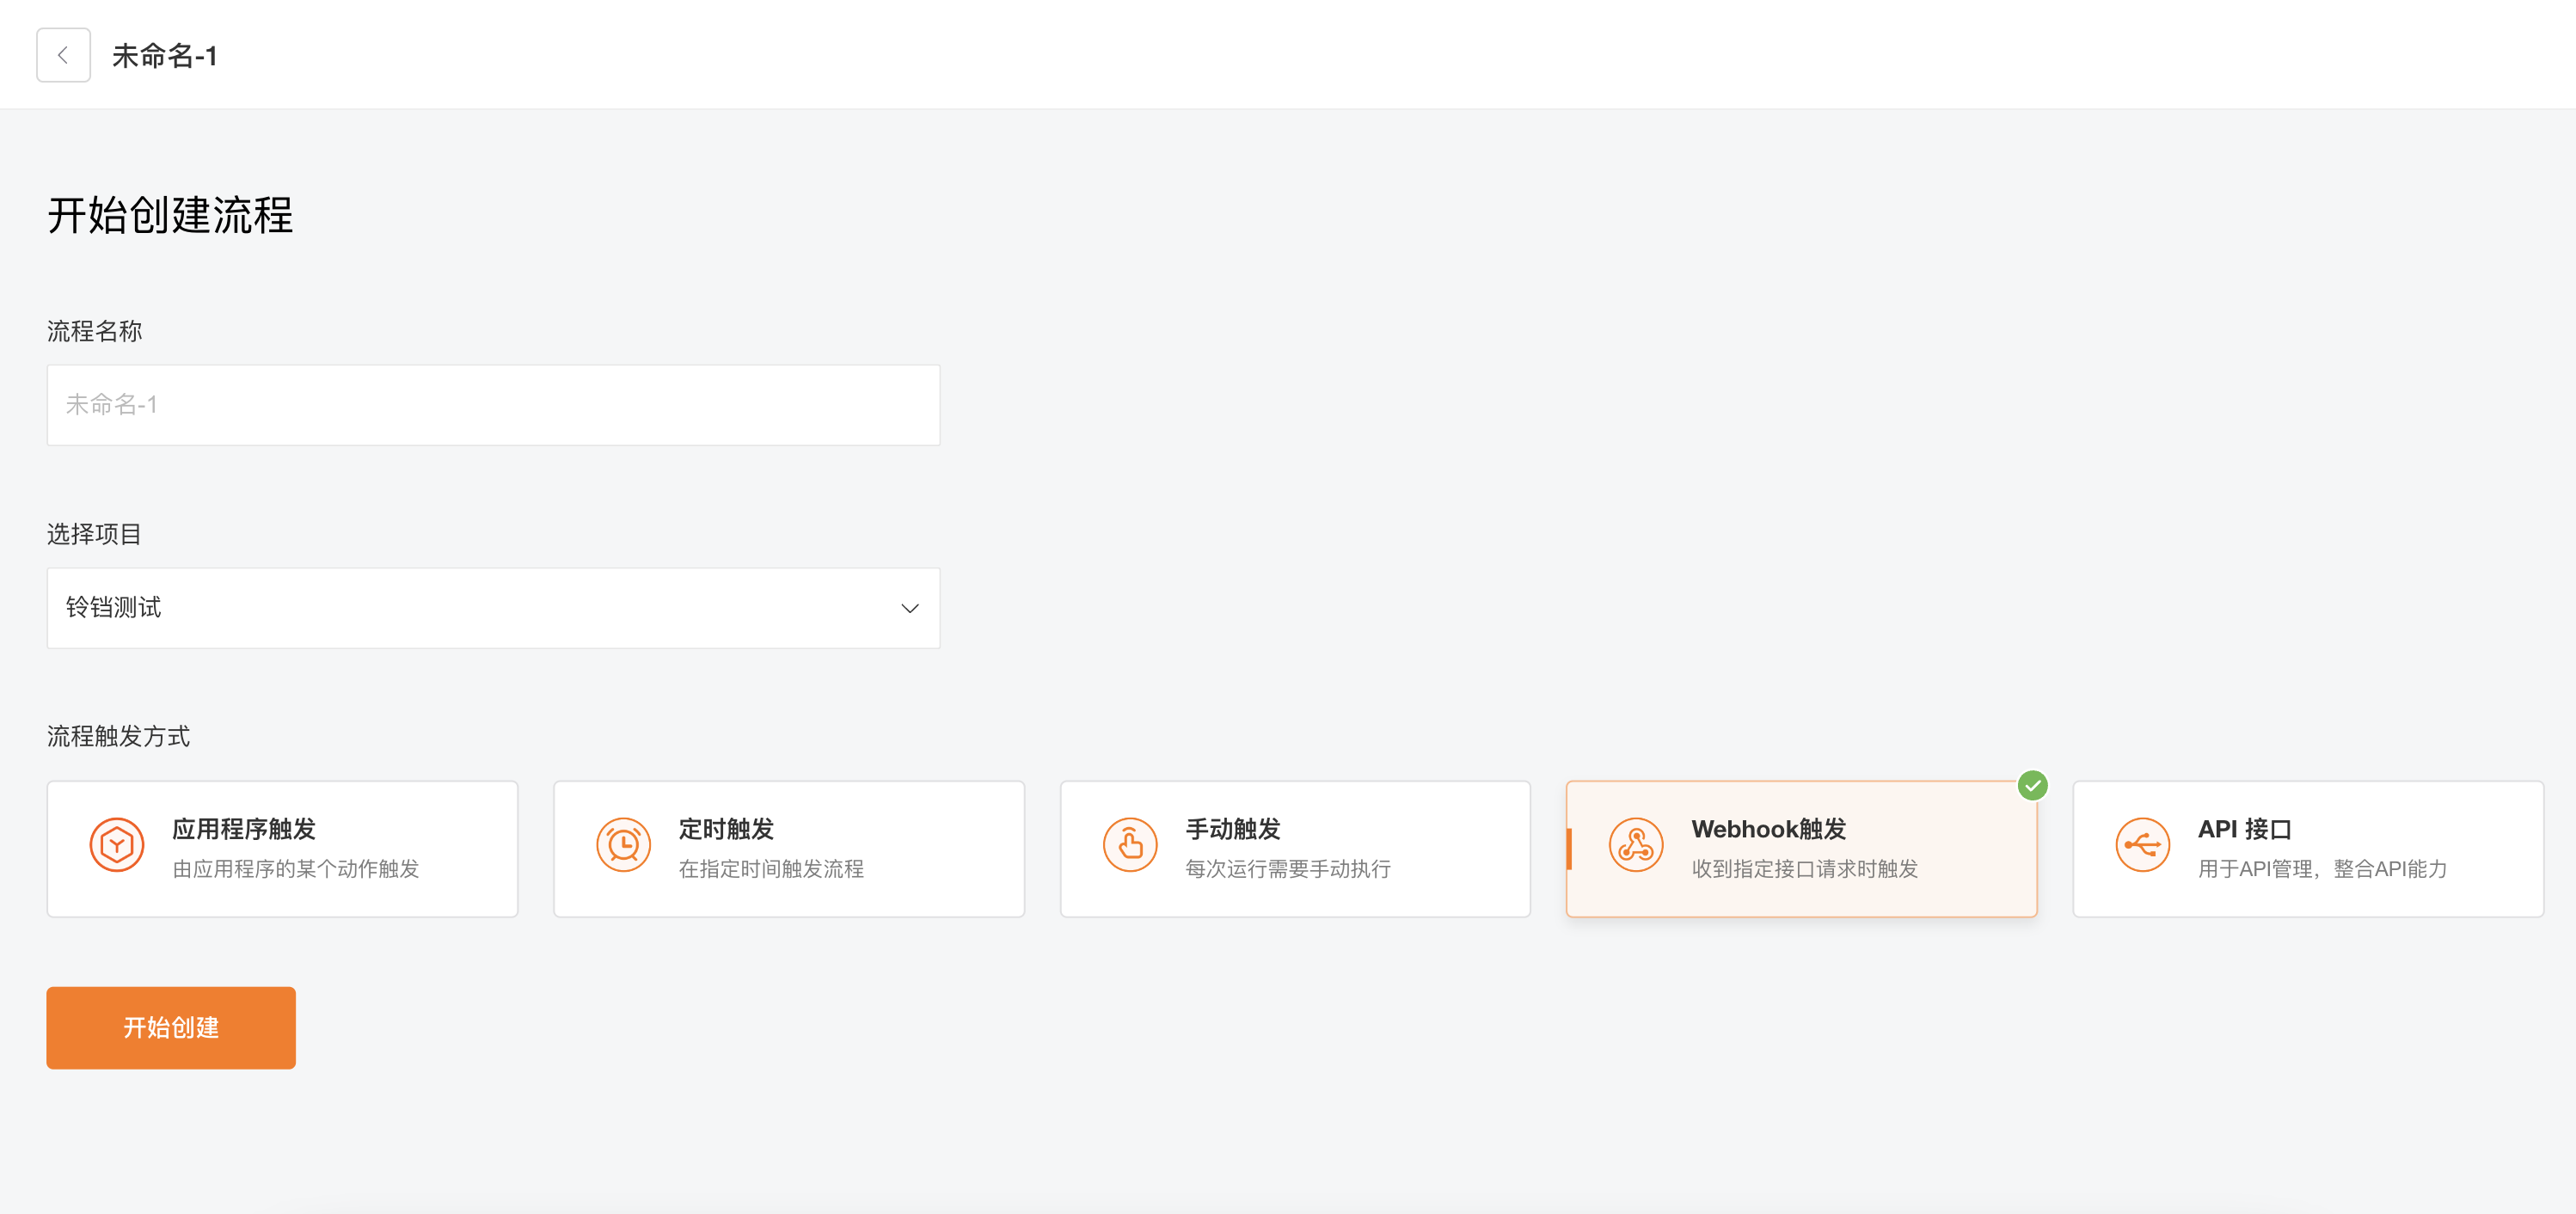Click description 收到指定接口请求时触发
This screenshot has width=2576, height=1214.
click(1805, 869)
